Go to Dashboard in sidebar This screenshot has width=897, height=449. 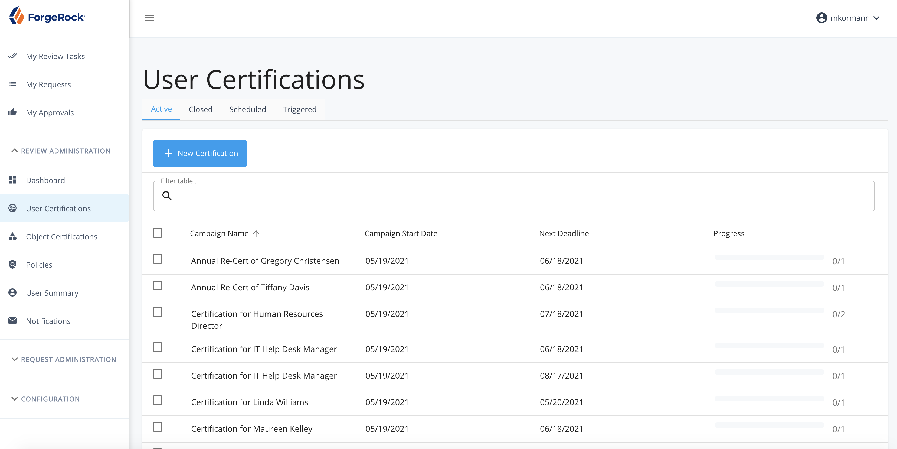coord(64,180)
